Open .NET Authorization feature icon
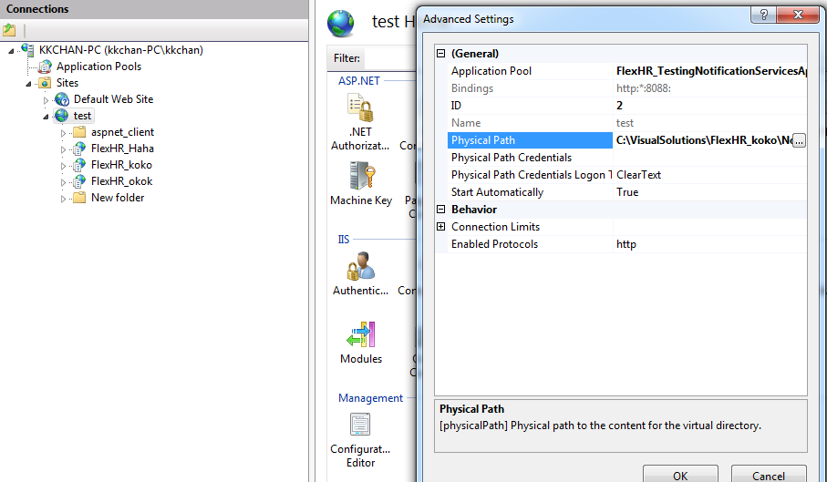Image resolution: width=827 pixels, height=482 pixels. pos(361,108)
